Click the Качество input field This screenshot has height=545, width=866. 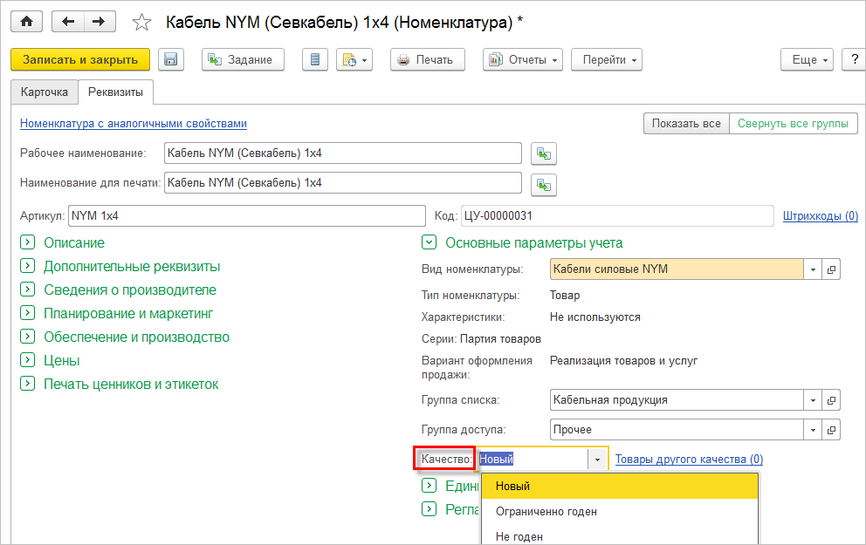[x=532, y=459]
